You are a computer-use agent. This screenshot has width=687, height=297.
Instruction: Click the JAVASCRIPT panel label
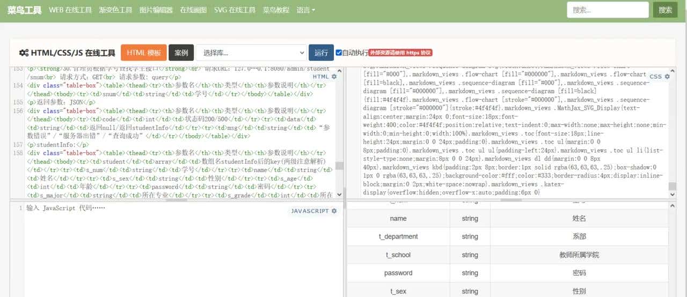pos(310,211)
